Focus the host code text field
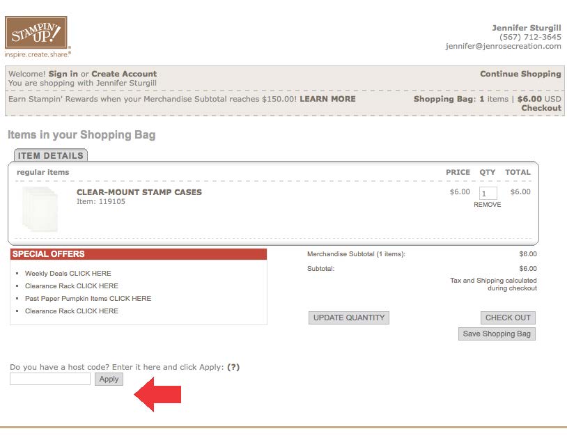 point(50,379)
